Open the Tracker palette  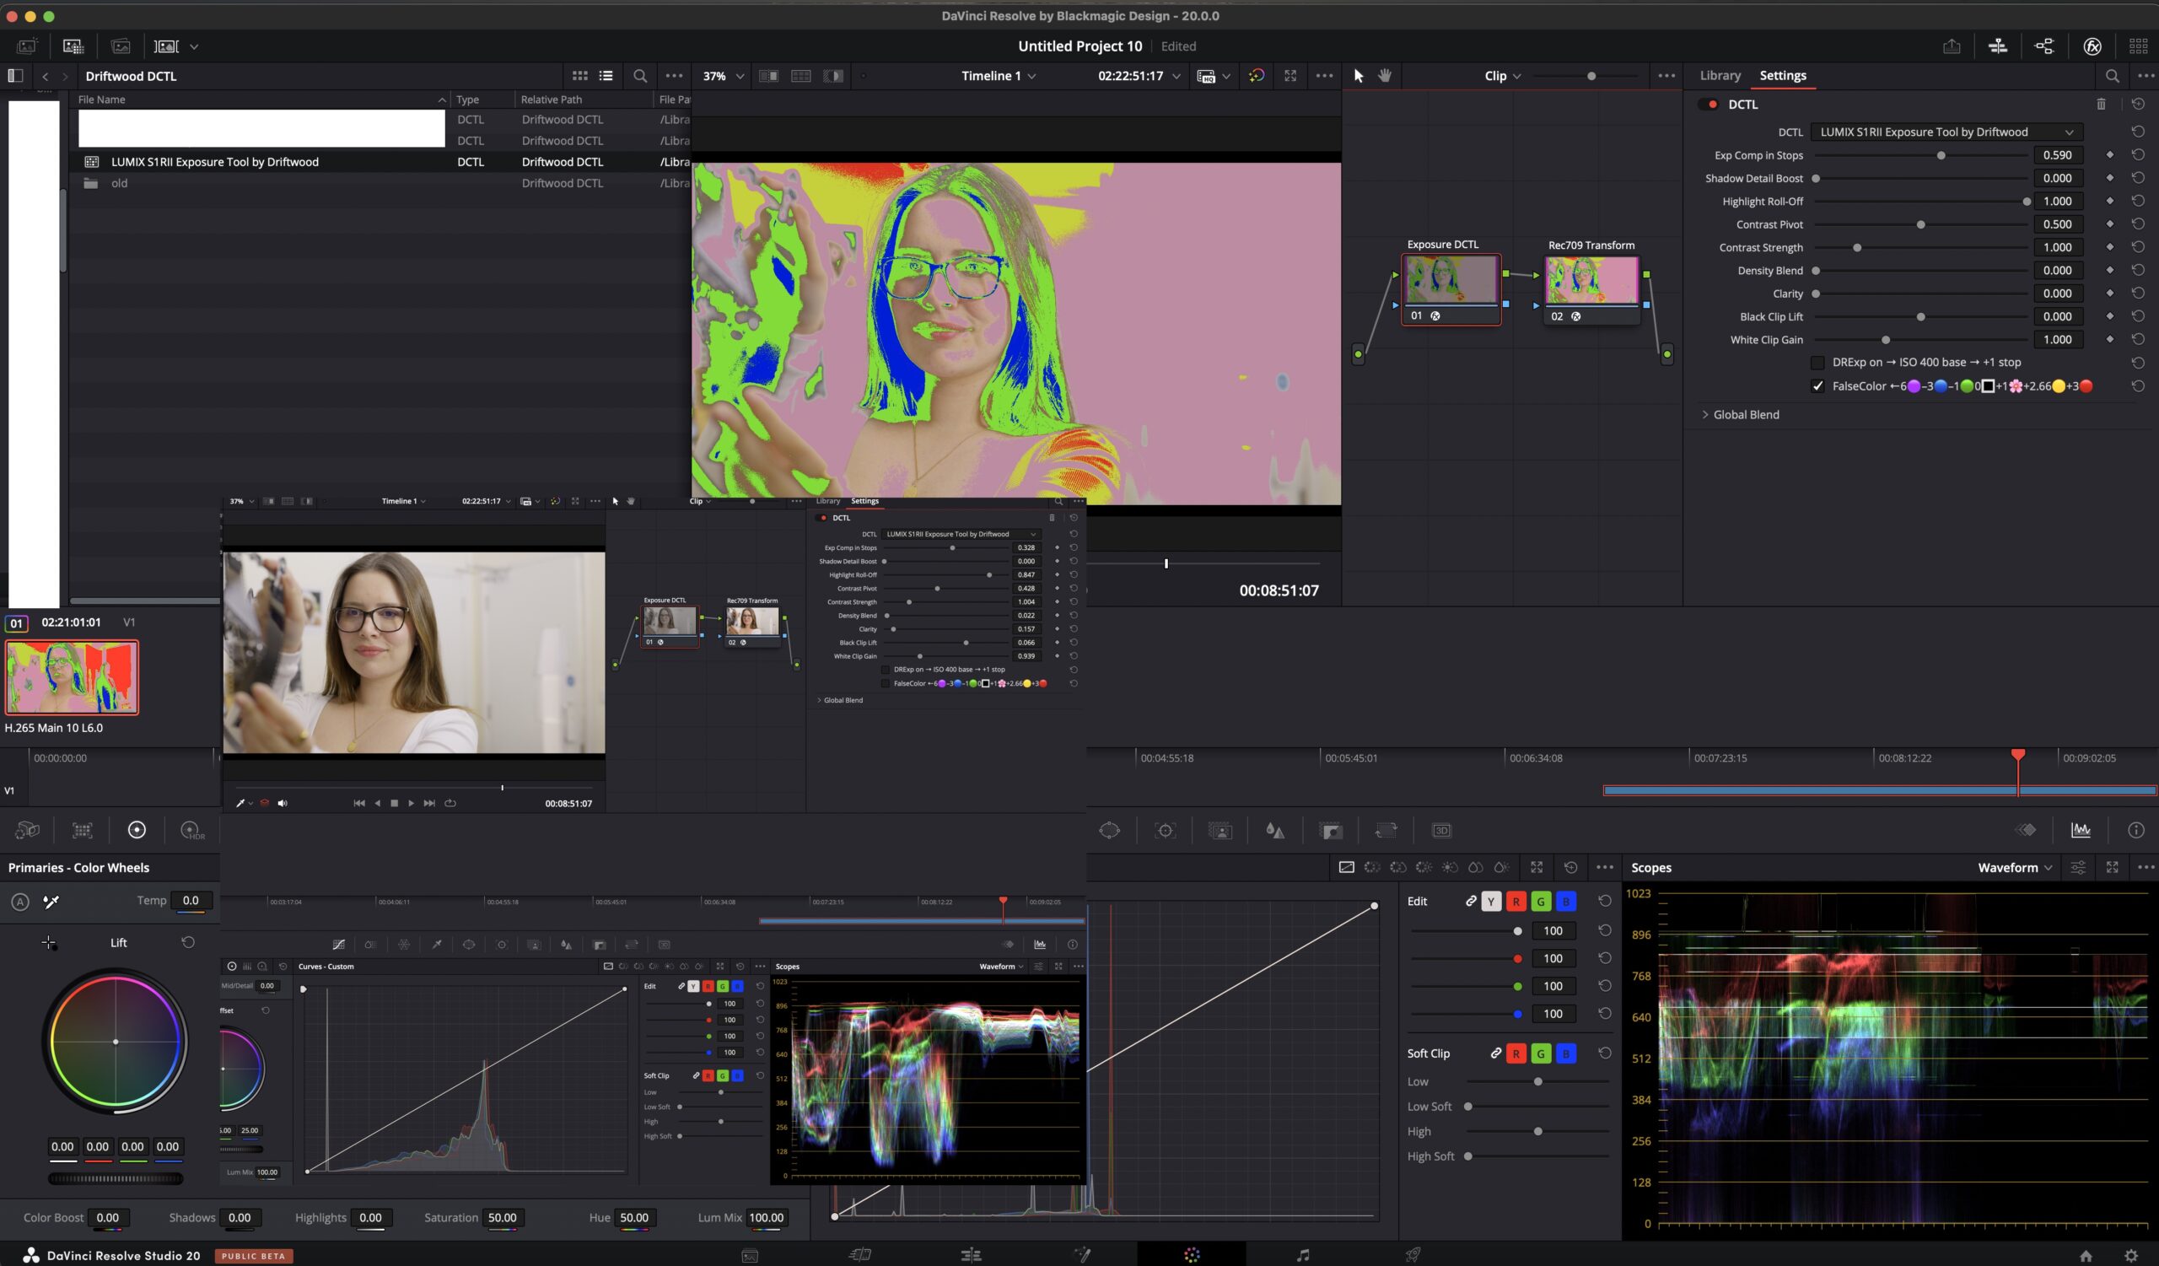pos(1166,830)
